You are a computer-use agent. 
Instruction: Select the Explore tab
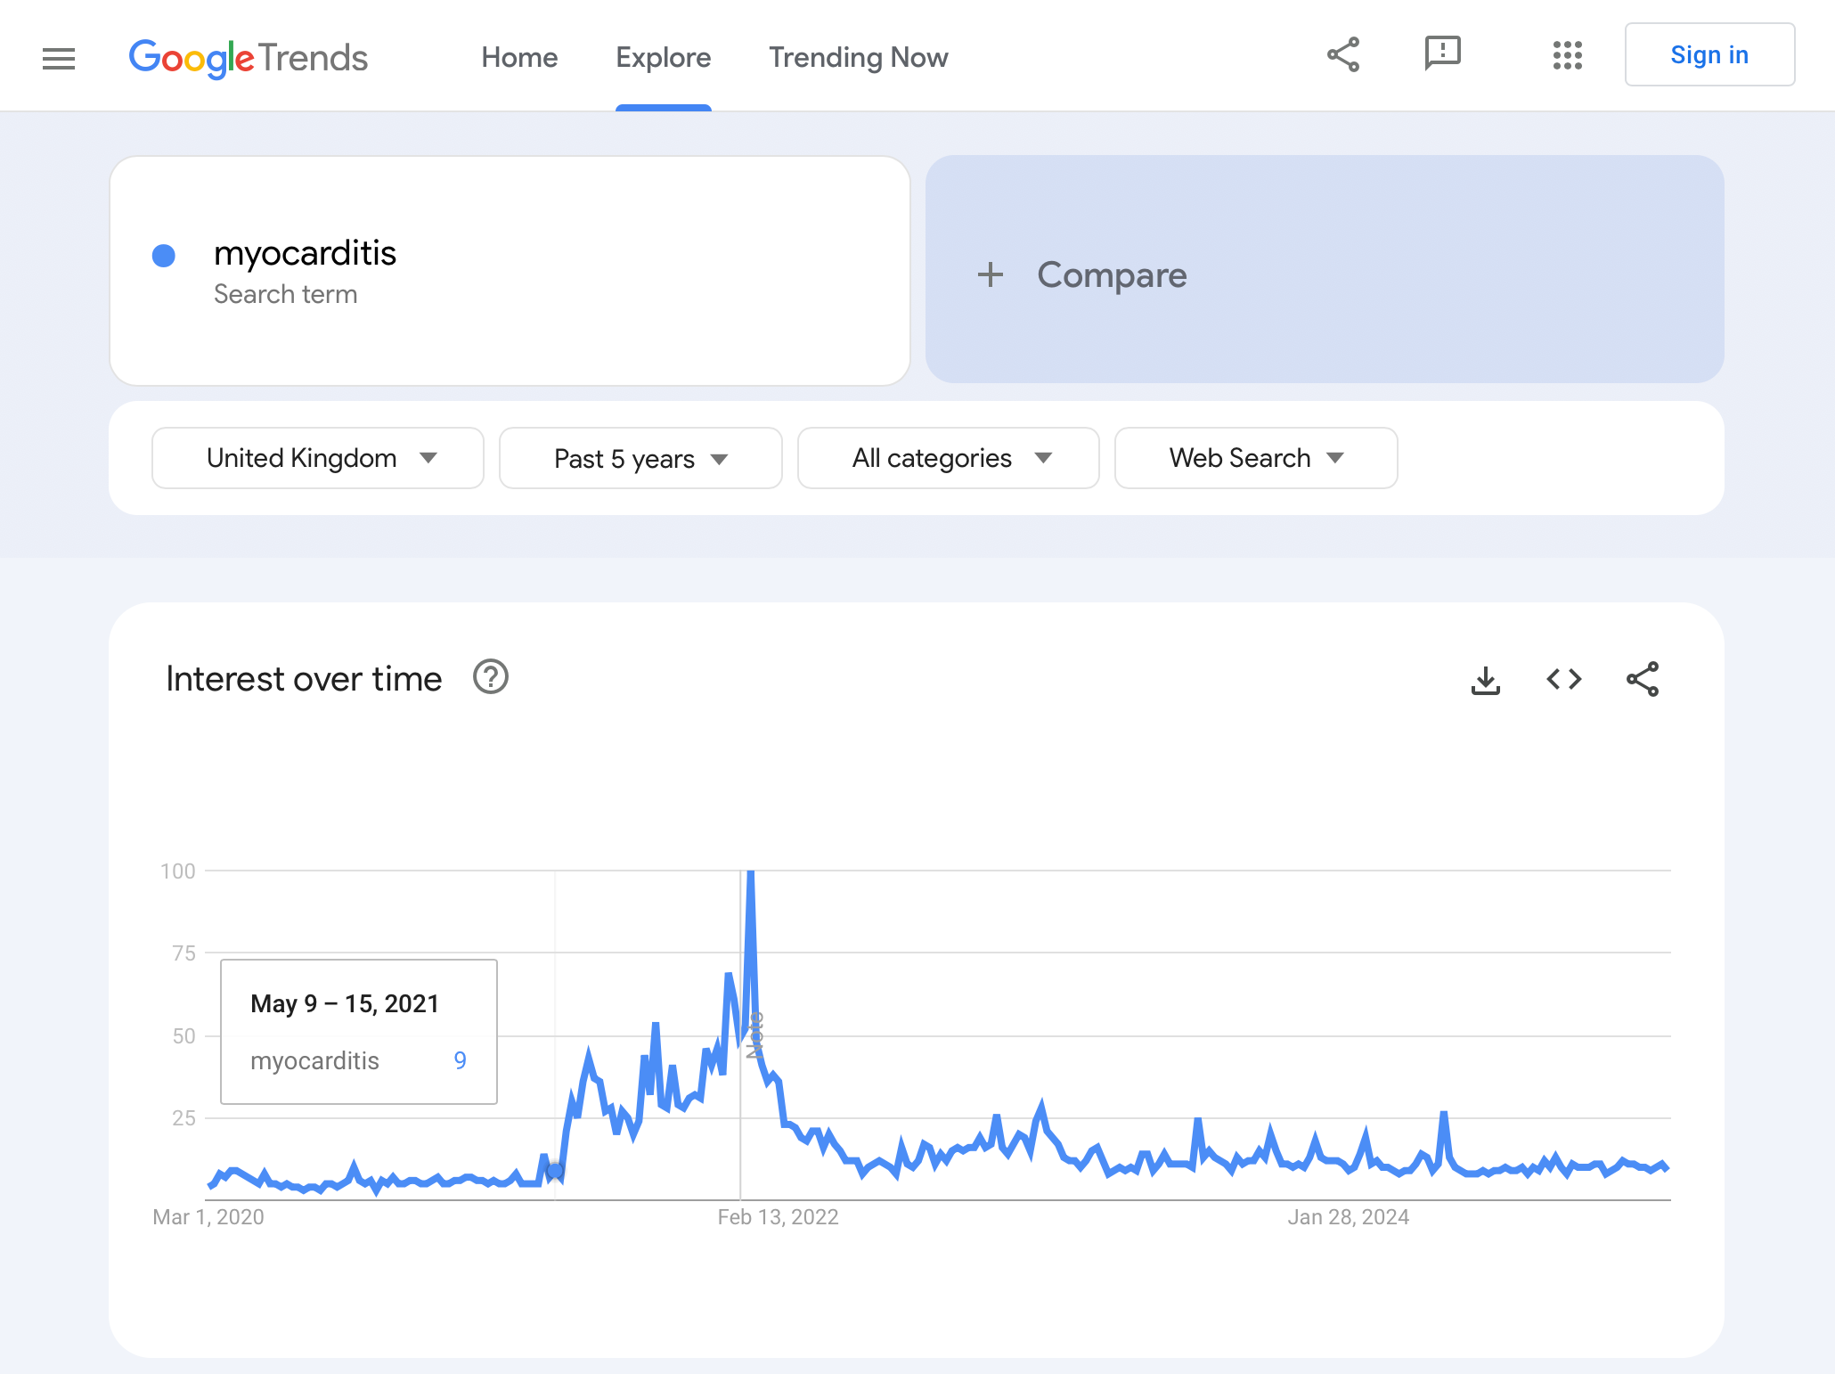coord(663,57)
